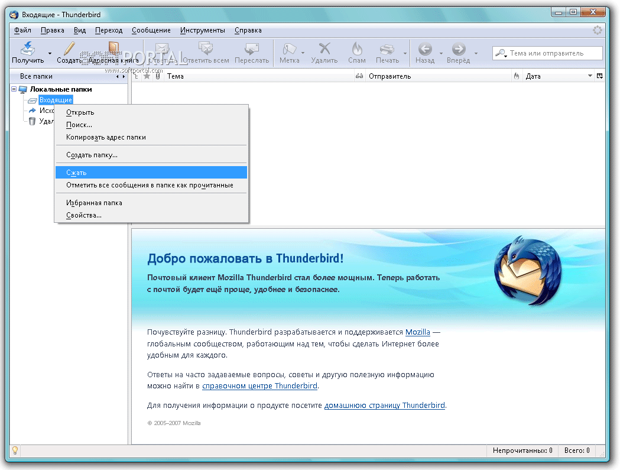Open справочном центре Thunderbird link
The width and height of the screenshot is (620, 470).
coord(259,385)
